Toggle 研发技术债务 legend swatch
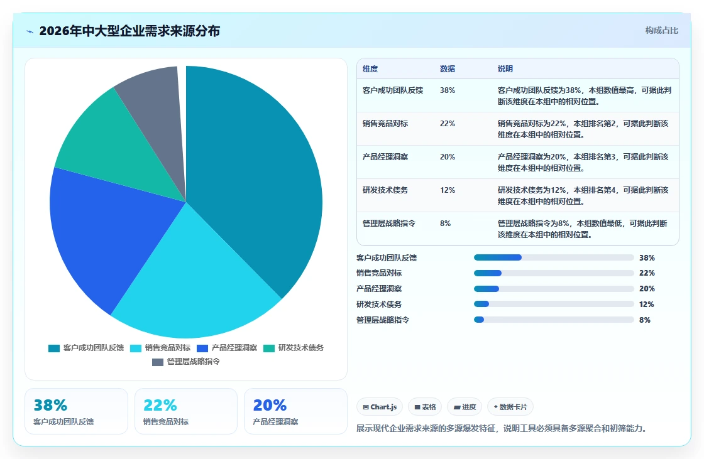 pyautogui.click(x=269, y=348)
